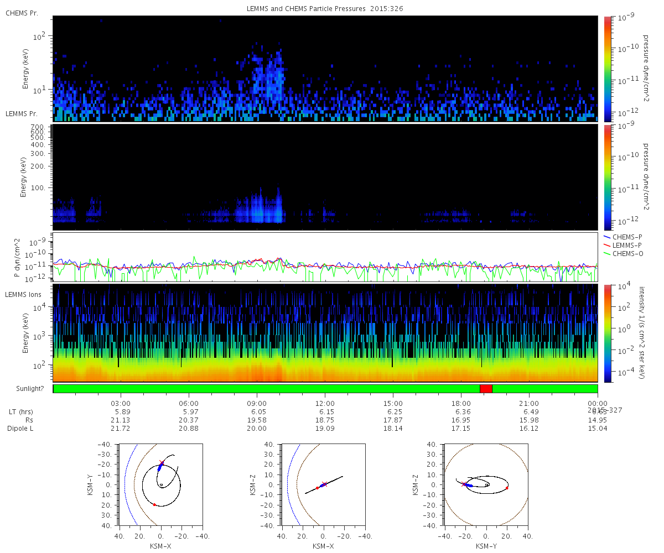Viewport: 664px width, 553px height.
Task: Click the plot title LEMMS and CHEMS Particle Pressures
Action: [324, 9]
